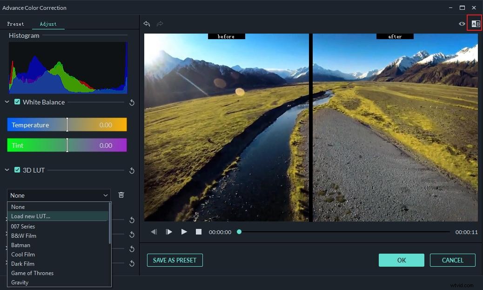Switch to the Preset tab
Image resolution: width=483 pixels, height=290 pixels.
coord(16,24)
